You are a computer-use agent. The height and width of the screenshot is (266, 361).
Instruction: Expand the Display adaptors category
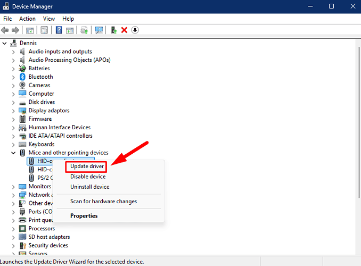click(14, 111)
